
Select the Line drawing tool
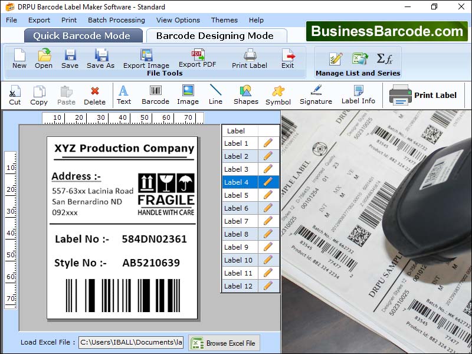(215, 94)
